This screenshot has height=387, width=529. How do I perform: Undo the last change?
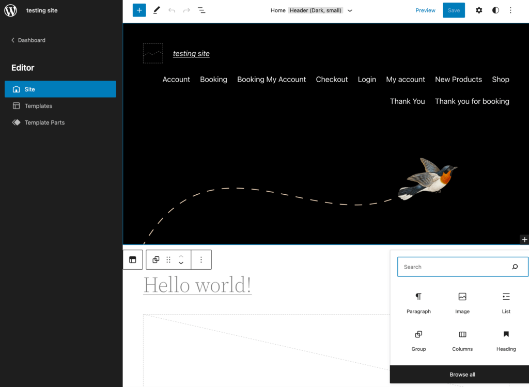pos(172,10)
